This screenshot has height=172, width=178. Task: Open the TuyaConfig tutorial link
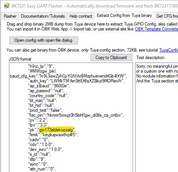click(169, 50)
